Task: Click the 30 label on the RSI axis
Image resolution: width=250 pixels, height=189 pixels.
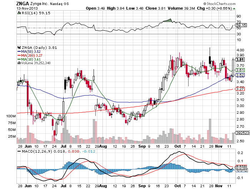Action: pyautogui.click(x=239, y=34)
